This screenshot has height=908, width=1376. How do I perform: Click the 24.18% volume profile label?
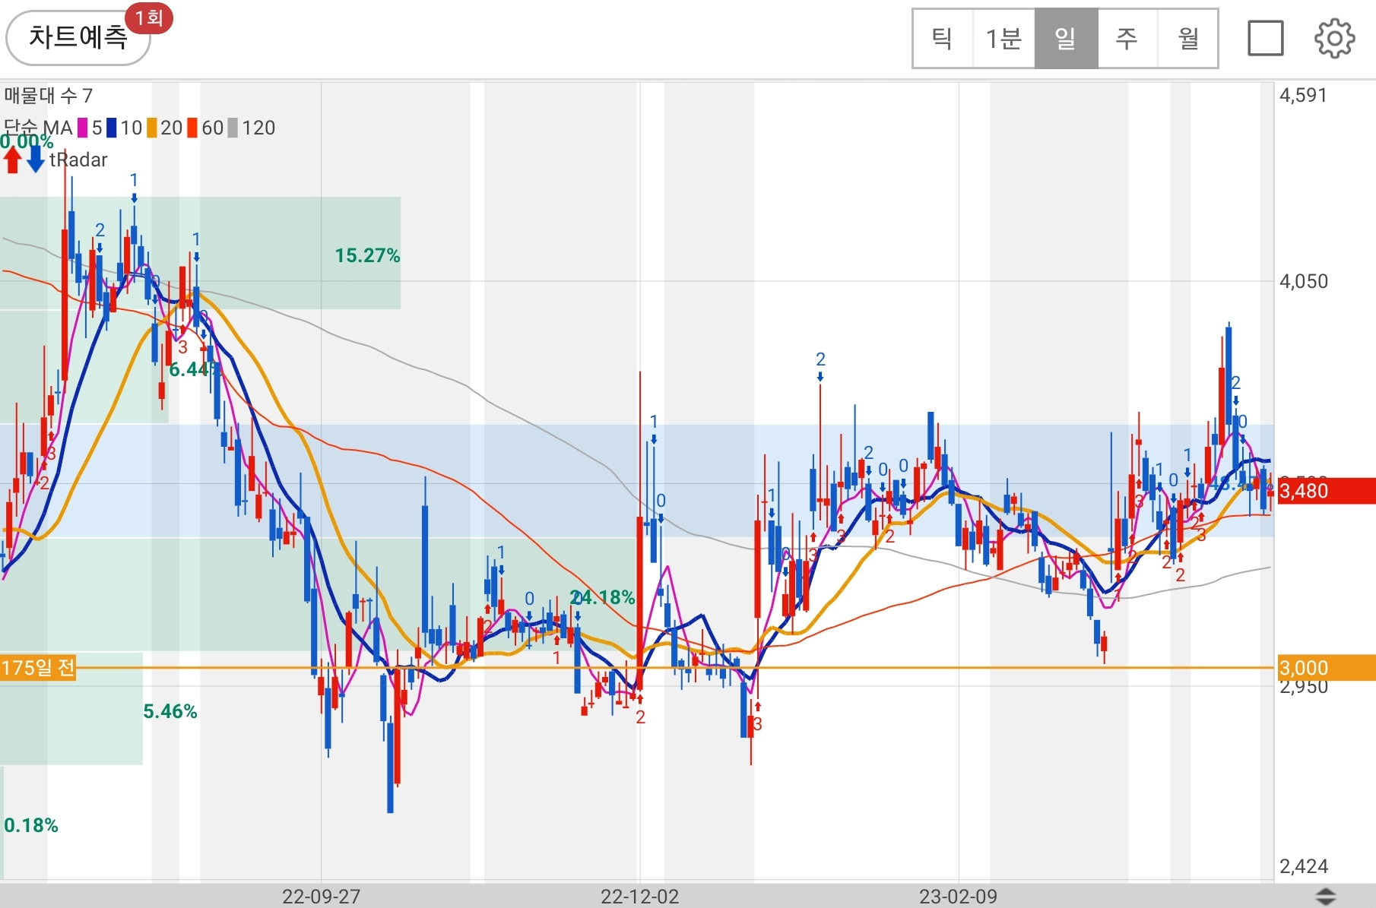pyautogui.click(x=602, y=597)
